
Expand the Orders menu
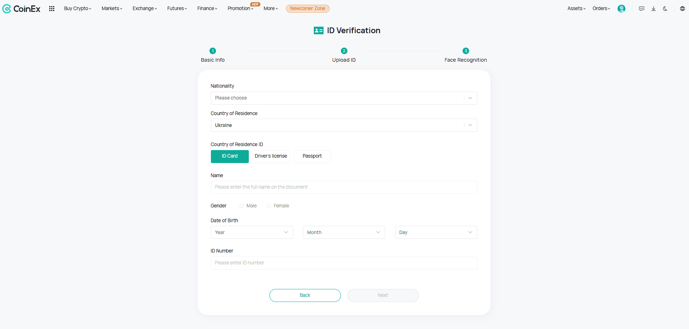tap(601, 9)
